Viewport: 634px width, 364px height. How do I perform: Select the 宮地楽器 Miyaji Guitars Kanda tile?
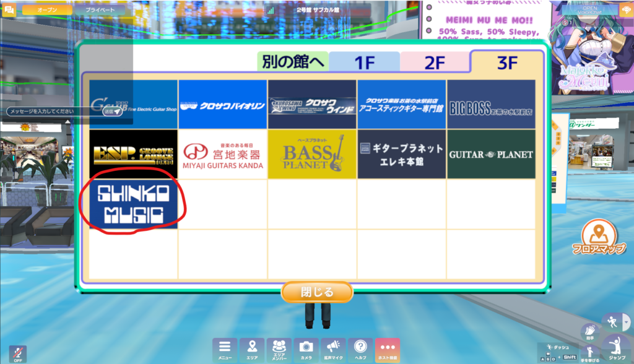pyautogui.click(x=223, y=154)
